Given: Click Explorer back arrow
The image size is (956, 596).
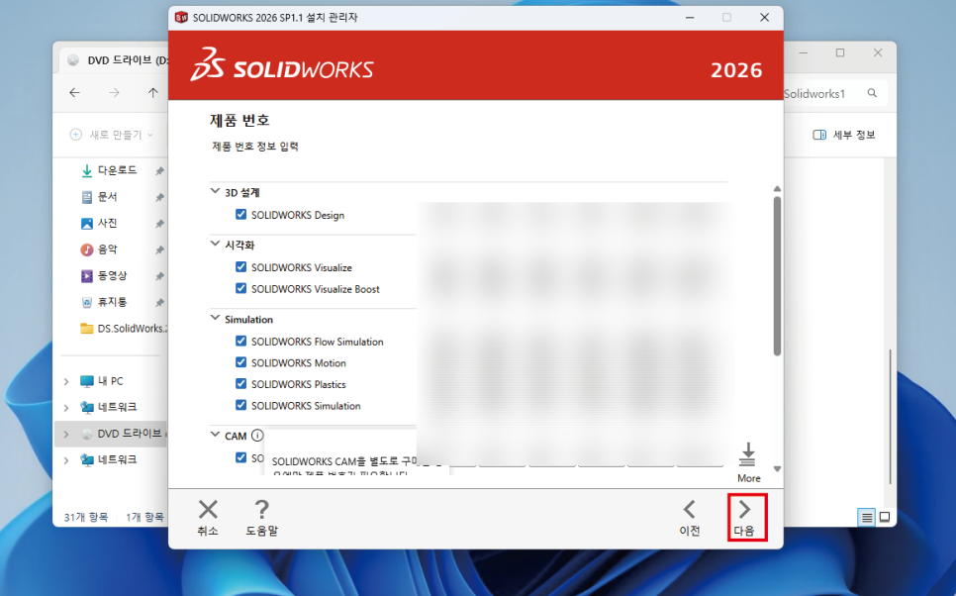Looking at the screenshot, I should click(74, 93).
